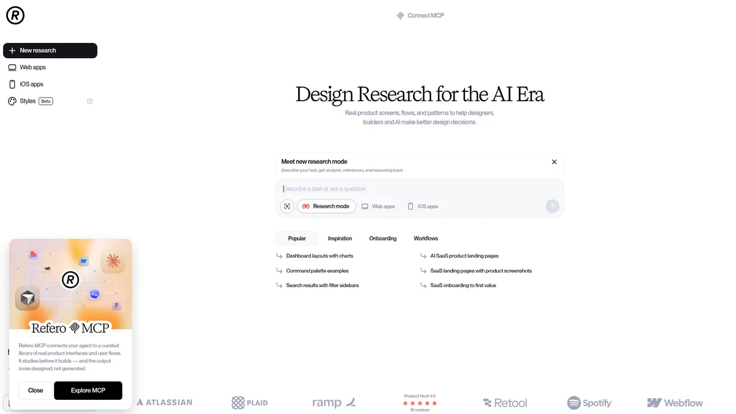The height and width of the screenshot is (414, 736).
Task: Toggle the Web apps filter in search box
Action: (378, 206)
